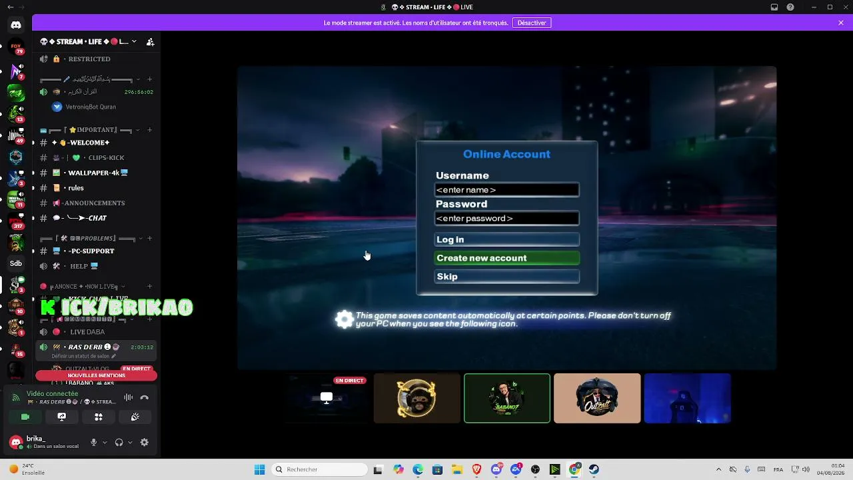853x480 pixels.
Task: Disconnect from the voice channel
Action: click(145, 397)
